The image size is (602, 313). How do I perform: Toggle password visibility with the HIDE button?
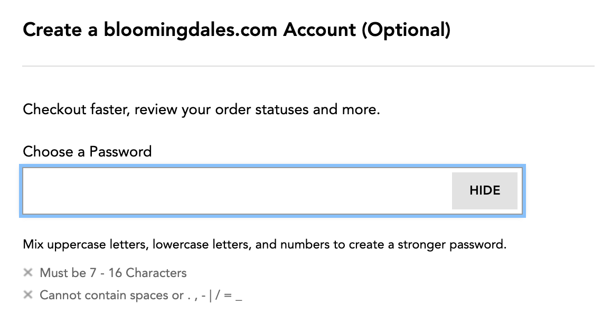coord(484,190)
